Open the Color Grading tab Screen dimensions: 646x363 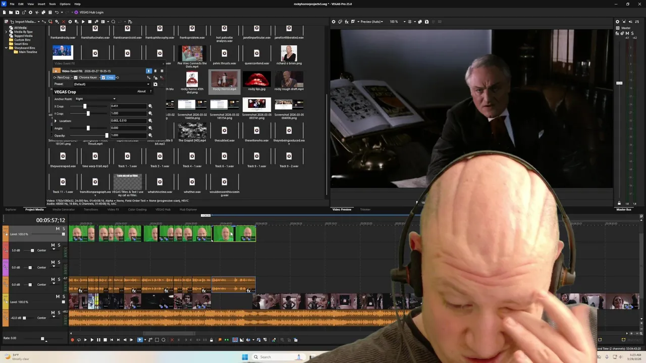click(x=137, y=209)
